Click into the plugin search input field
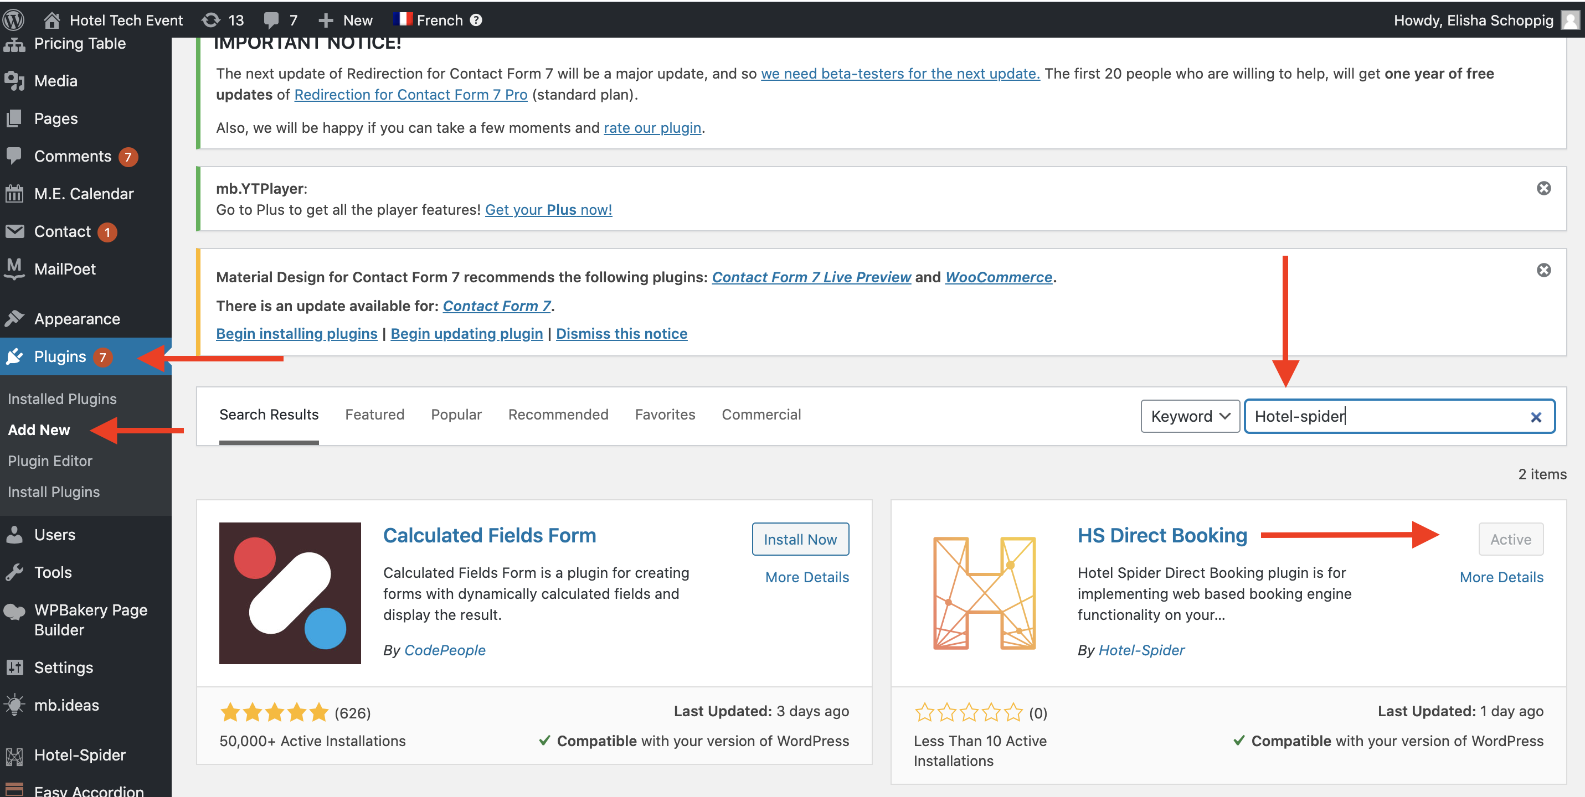Image resolution: width=1585 pixels, height=797 pixels. 1385,416
